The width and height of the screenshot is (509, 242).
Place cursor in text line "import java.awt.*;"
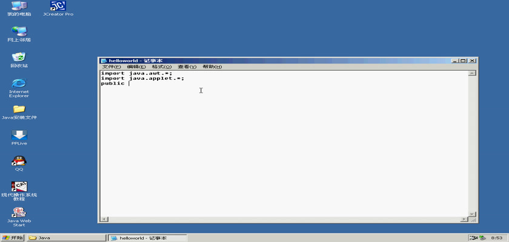point(137,73)
